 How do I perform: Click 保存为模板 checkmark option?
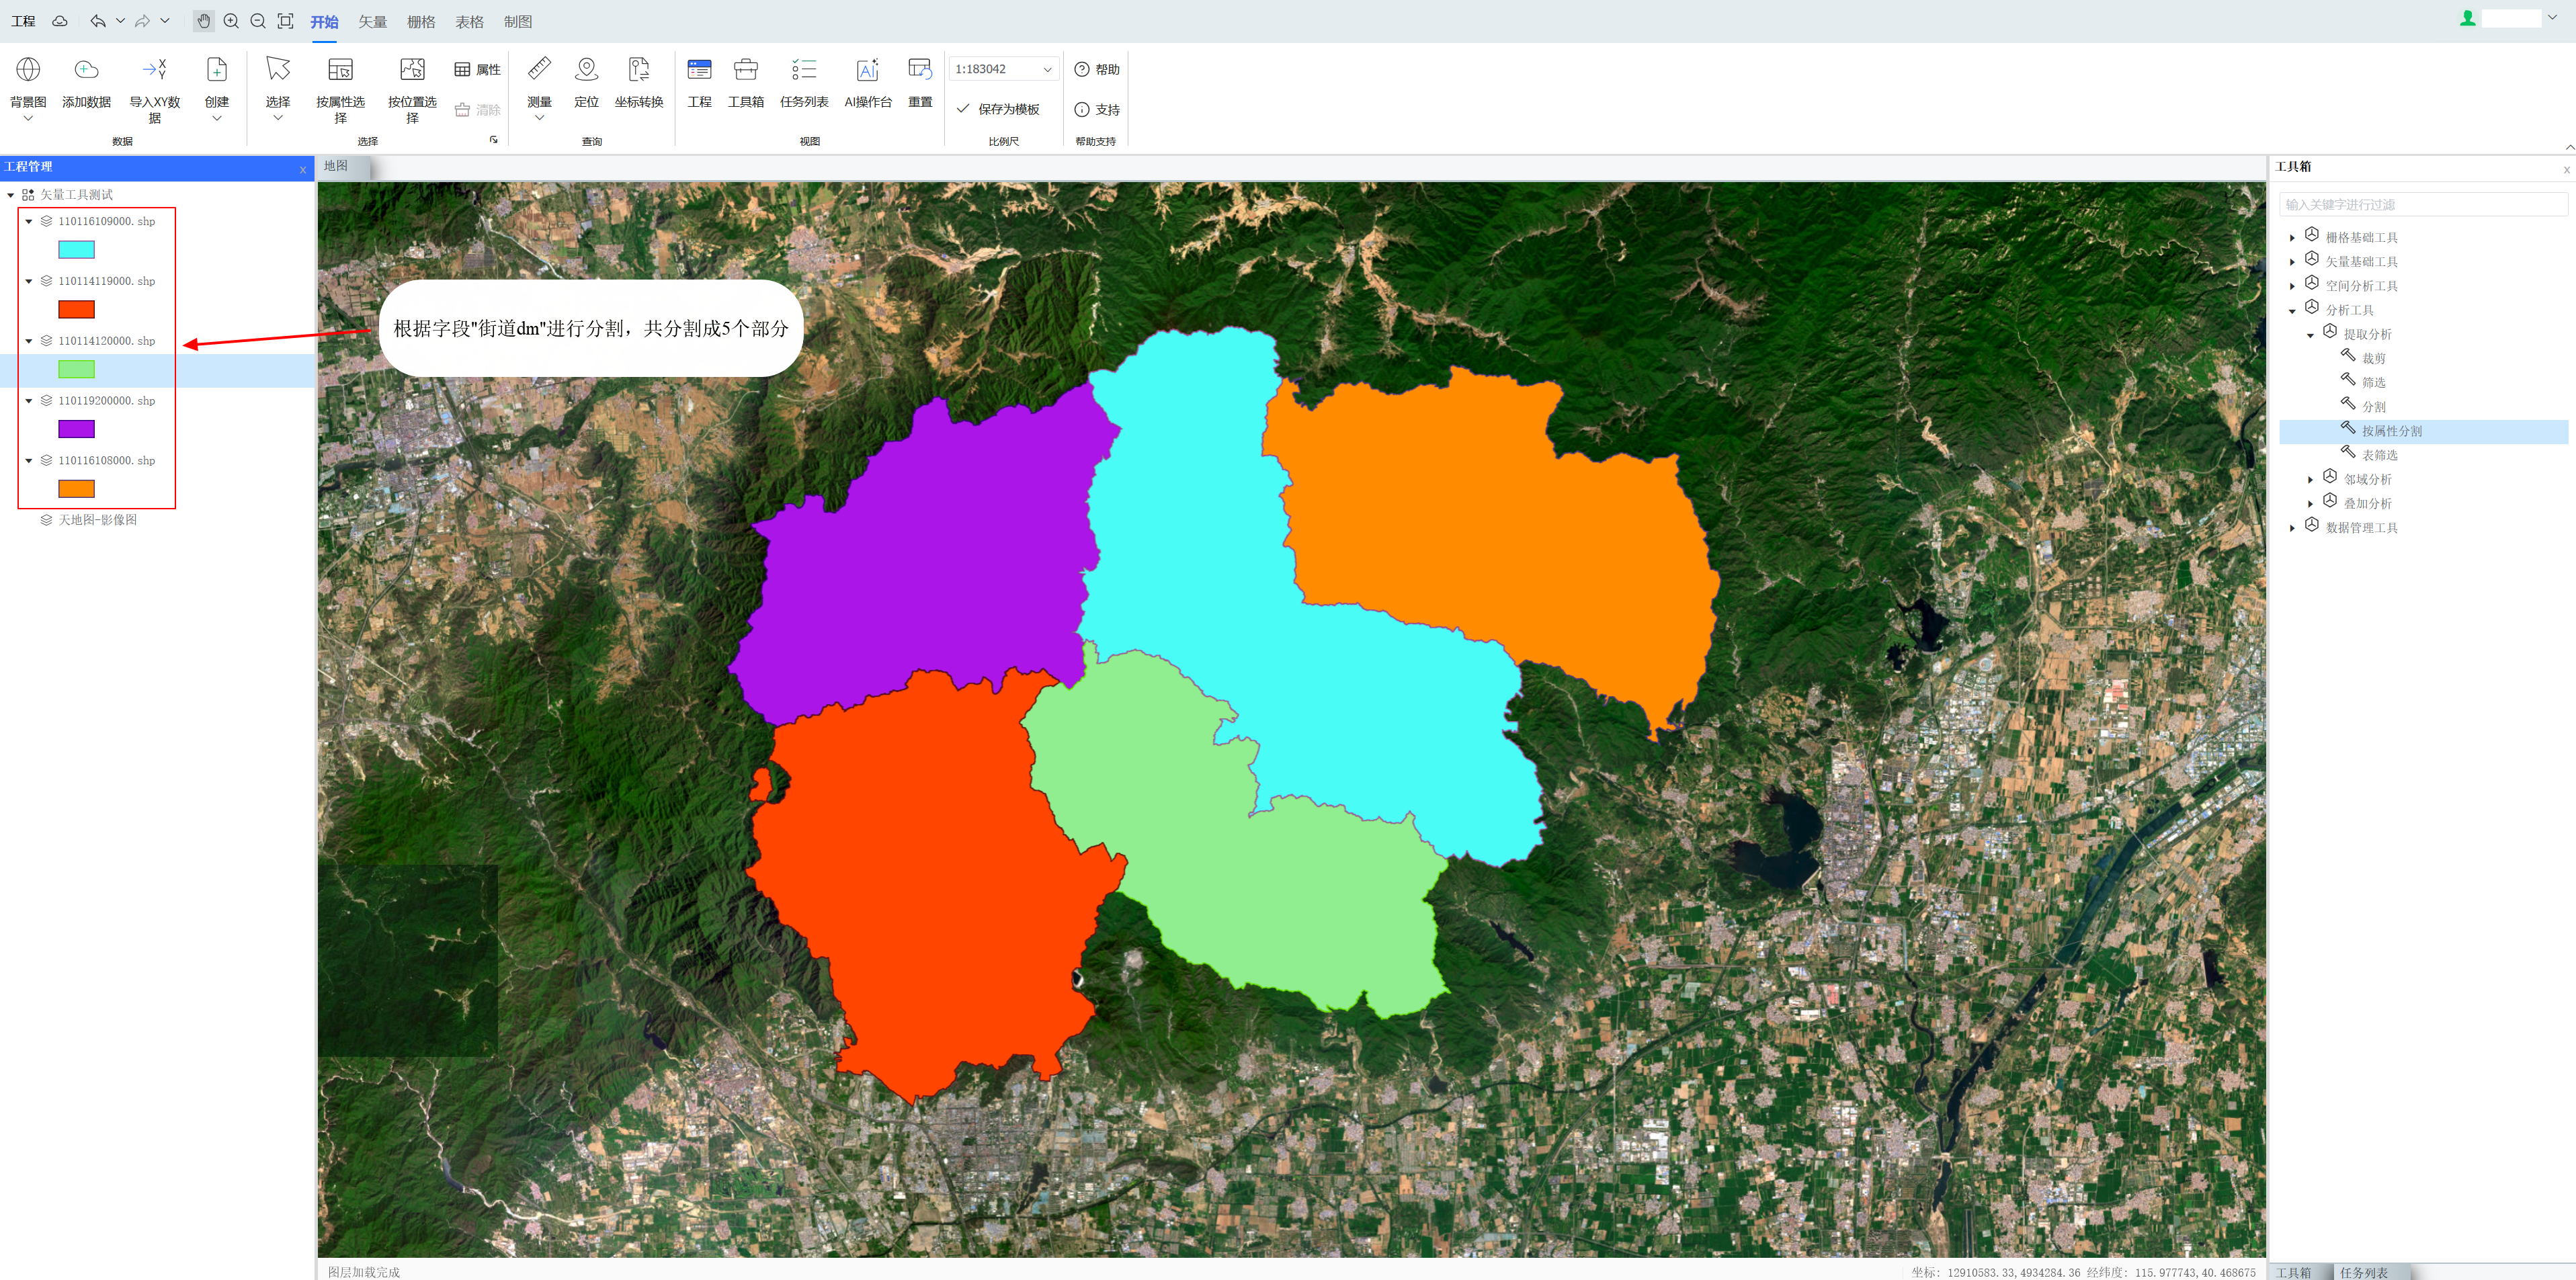(x=998, y=109)
